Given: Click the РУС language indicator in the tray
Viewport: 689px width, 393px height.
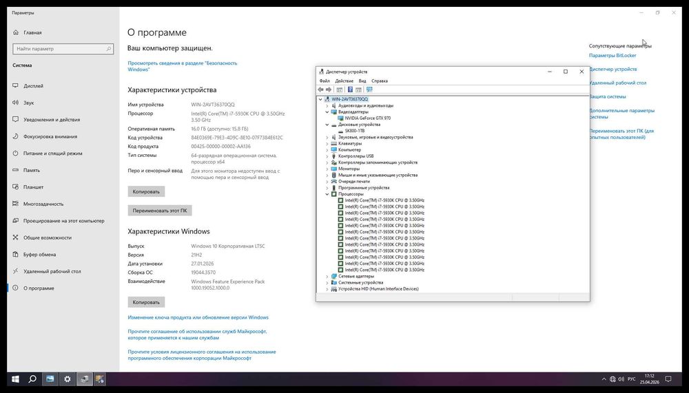Looking at the screenshot, I should [x=631, y=379].
